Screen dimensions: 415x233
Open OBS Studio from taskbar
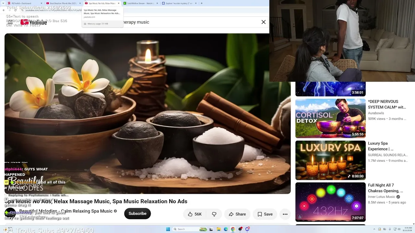[240, 229]
